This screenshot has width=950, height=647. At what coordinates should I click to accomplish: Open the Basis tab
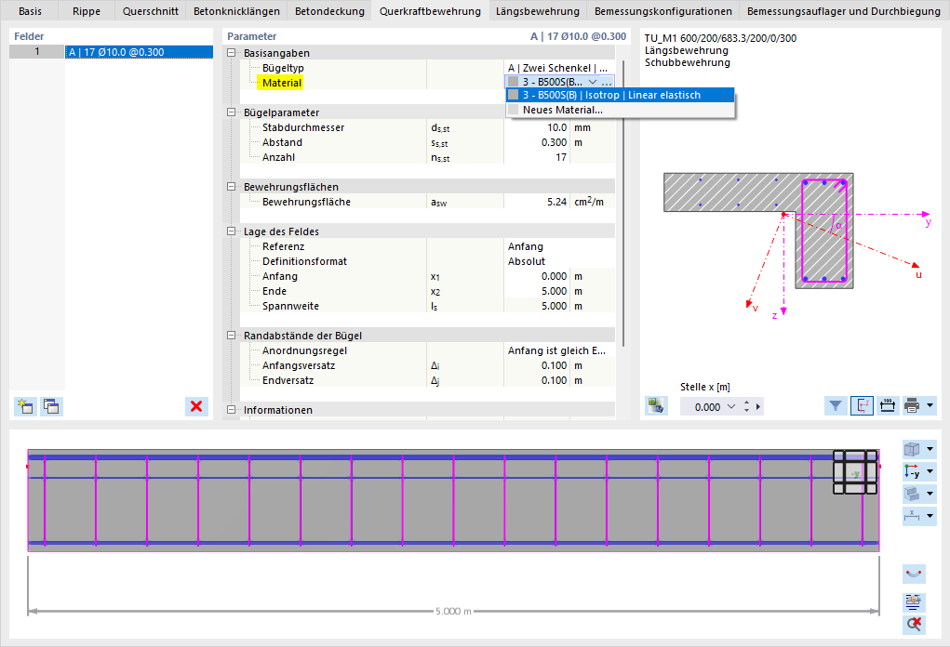[x=30, y=11]
